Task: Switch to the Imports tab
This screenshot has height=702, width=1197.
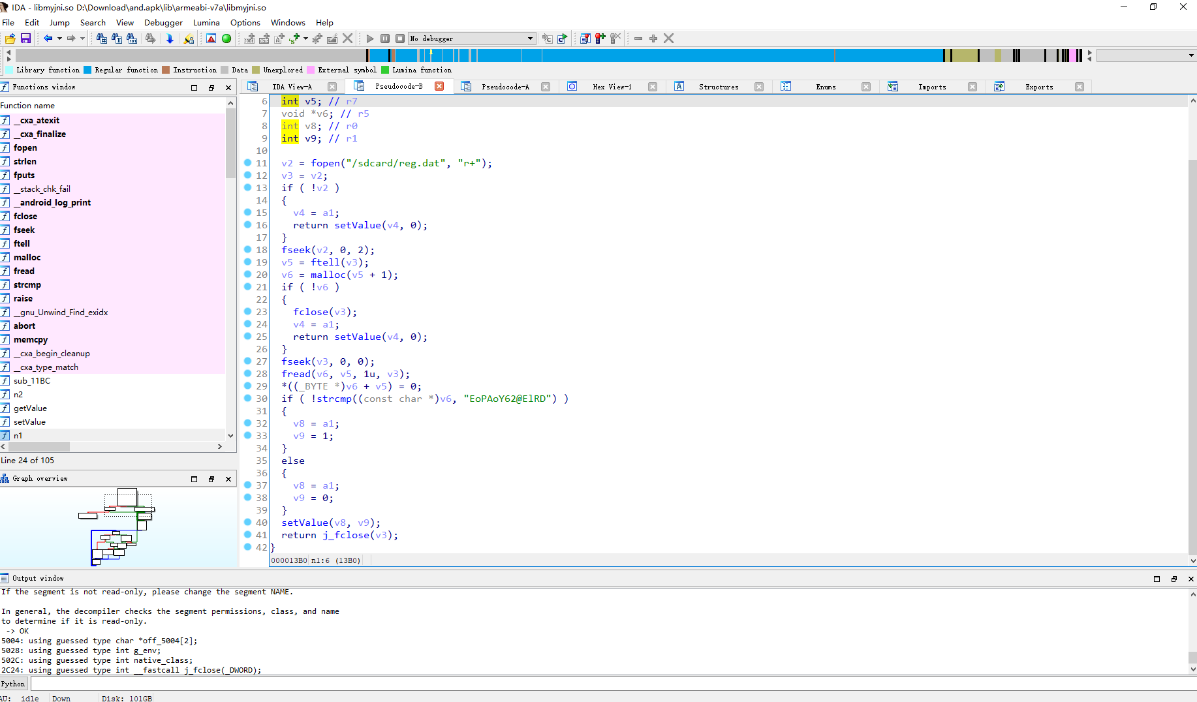Action: tap(932, 87)
